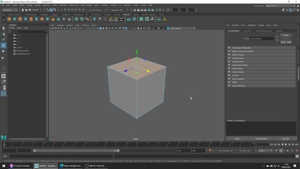
Task: Click the 'Mn' shelf icon
Action: pos(159,19)
